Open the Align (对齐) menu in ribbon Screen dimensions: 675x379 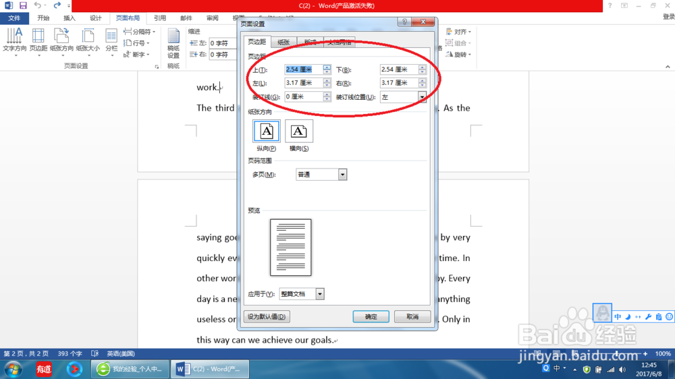(x=458, y=32)
